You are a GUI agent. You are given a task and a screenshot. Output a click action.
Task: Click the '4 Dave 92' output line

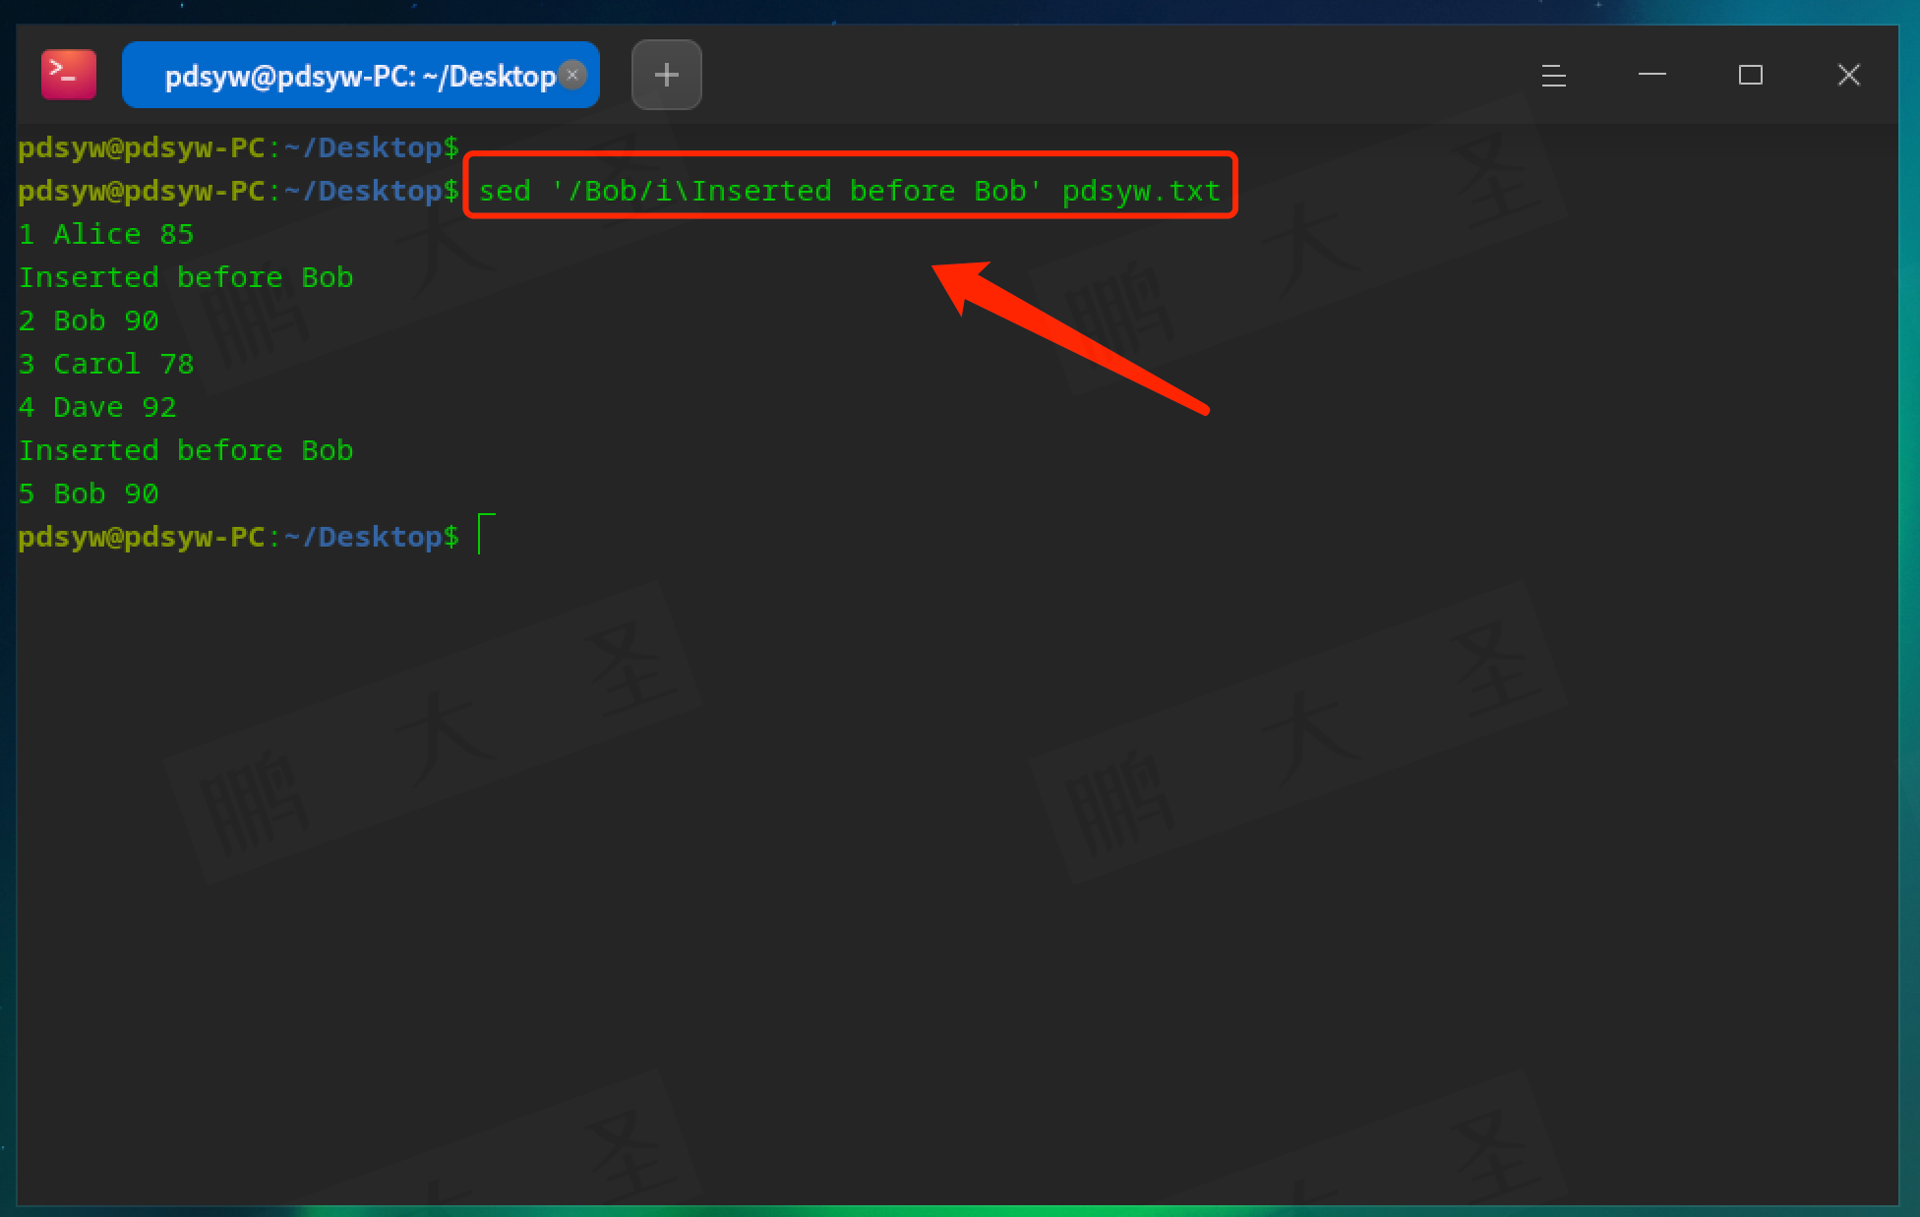click(97, 407)
